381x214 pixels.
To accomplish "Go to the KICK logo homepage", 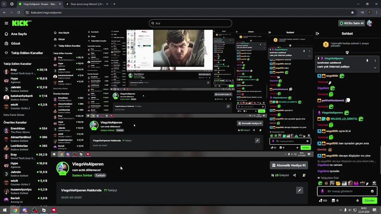I will (22, 23).
